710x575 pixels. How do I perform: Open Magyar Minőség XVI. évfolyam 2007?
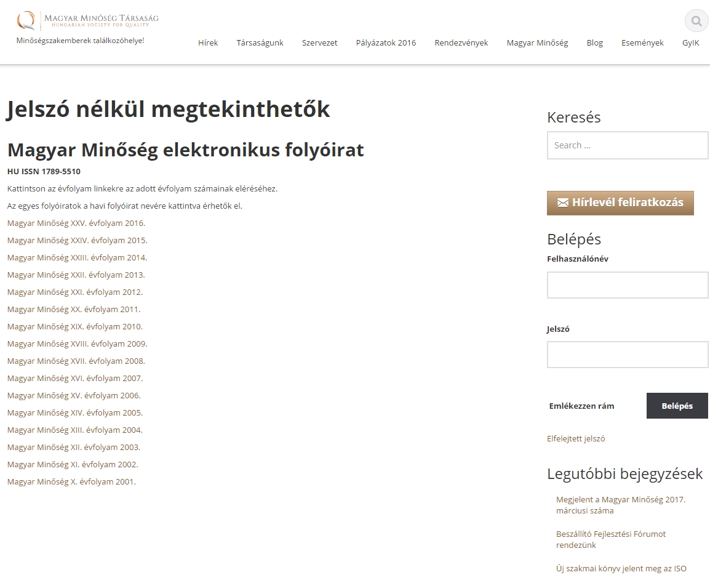click(x=75, y=378)
